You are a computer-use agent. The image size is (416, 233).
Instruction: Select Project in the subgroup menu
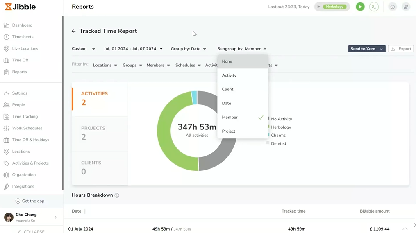pos(243,131)
